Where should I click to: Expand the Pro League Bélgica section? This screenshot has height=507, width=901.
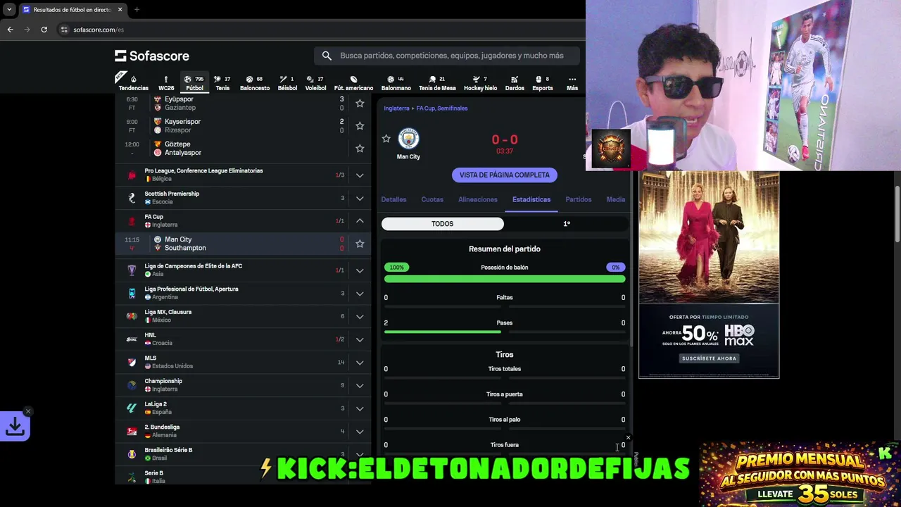click(360, 175)
